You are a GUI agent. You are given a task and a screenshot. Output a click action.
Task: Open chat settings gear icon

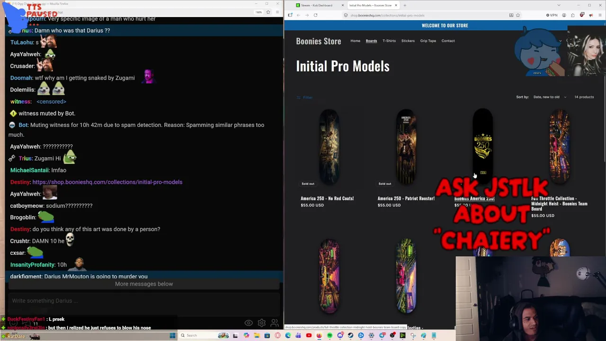coord(261,323)
